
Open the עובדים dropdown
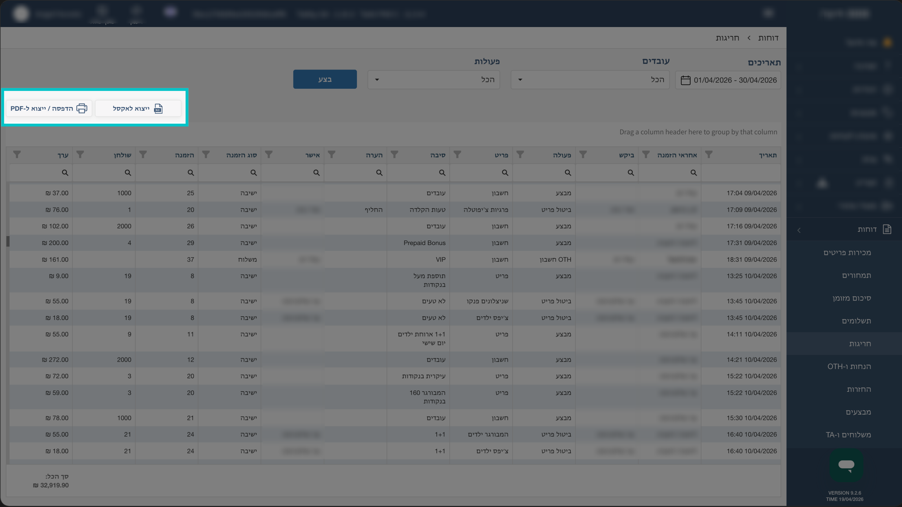pos(590,80)
